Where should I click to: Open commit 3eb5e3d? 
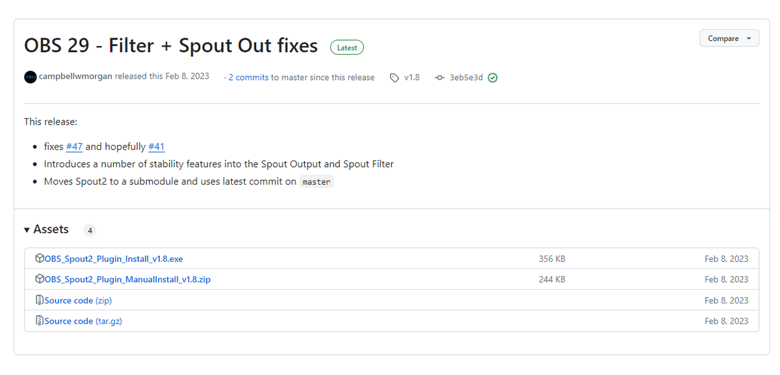466,77
